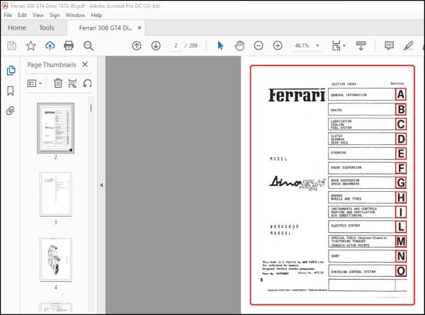Select the Ferrari 308 GT4 document tab
The height and width of the screenshot is (315, 425).
[106, 28]
